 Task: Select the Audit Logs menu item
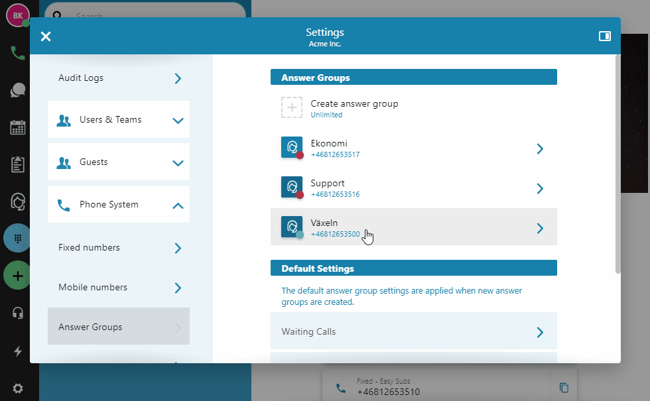[x=119, y=78]
